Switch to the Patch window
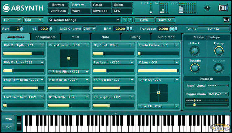Viewport: 232px width, 133px height. coord(101,5)
